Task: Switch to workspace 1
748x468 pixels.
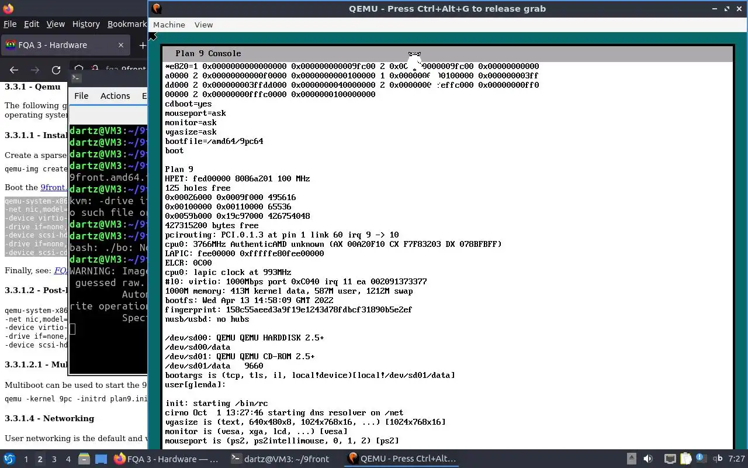Action: click(26, 459)
